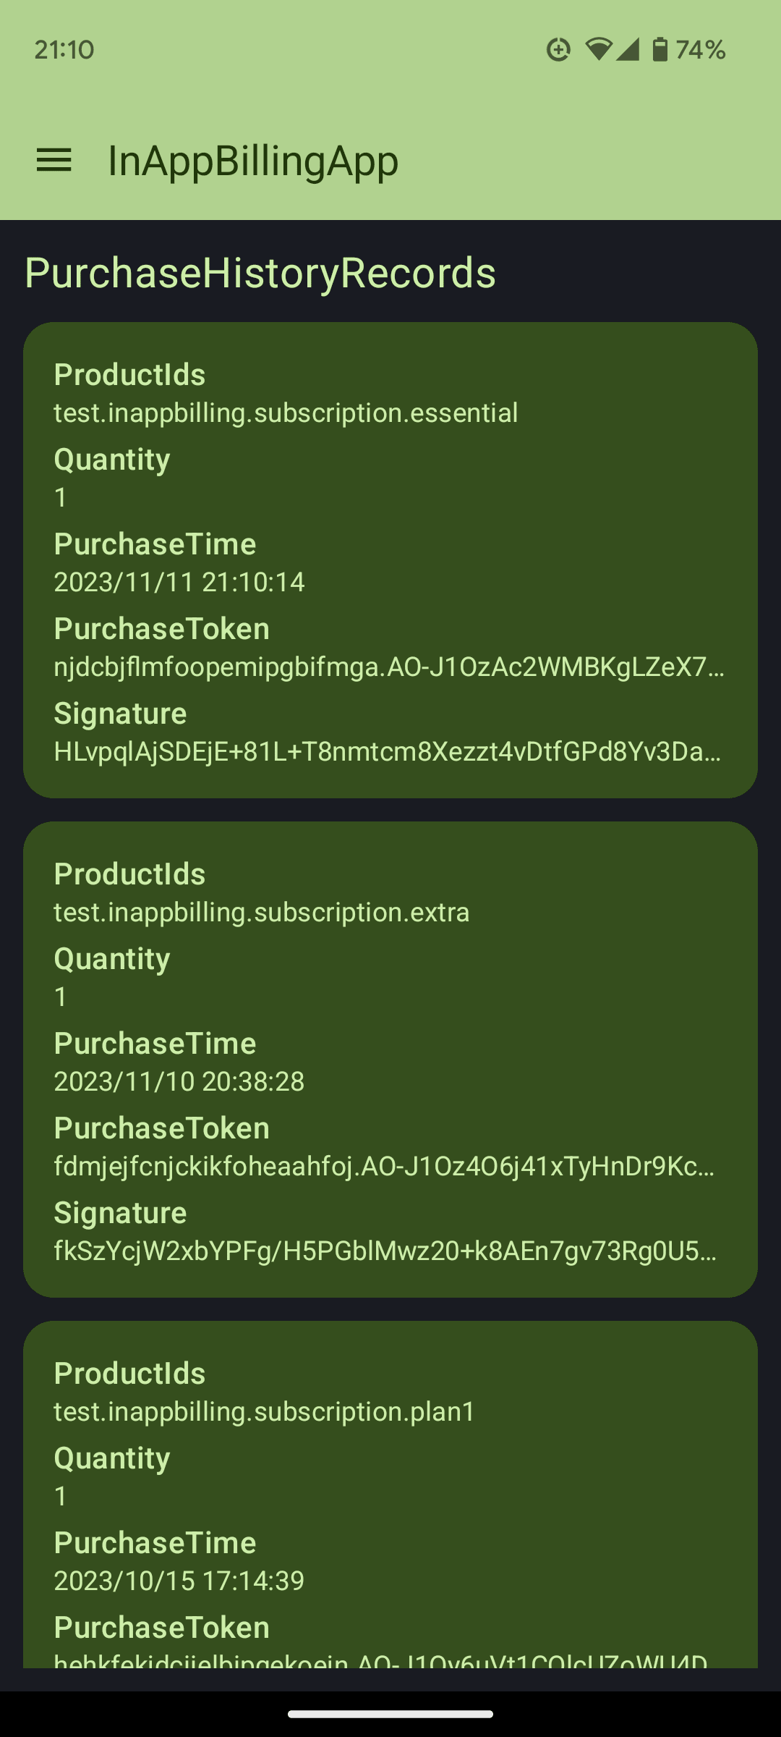Viewport: 781px width, 1737px height.
Task: Tap the system navigation gesture bar
Action: 390,1714
